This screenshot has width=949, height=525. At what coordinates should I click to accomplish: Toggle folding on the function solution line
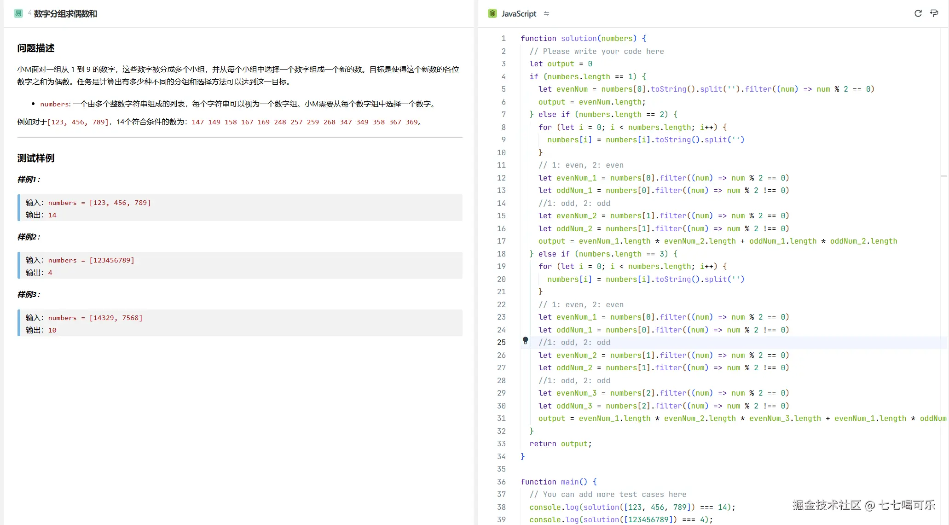(x=515, y=38)
